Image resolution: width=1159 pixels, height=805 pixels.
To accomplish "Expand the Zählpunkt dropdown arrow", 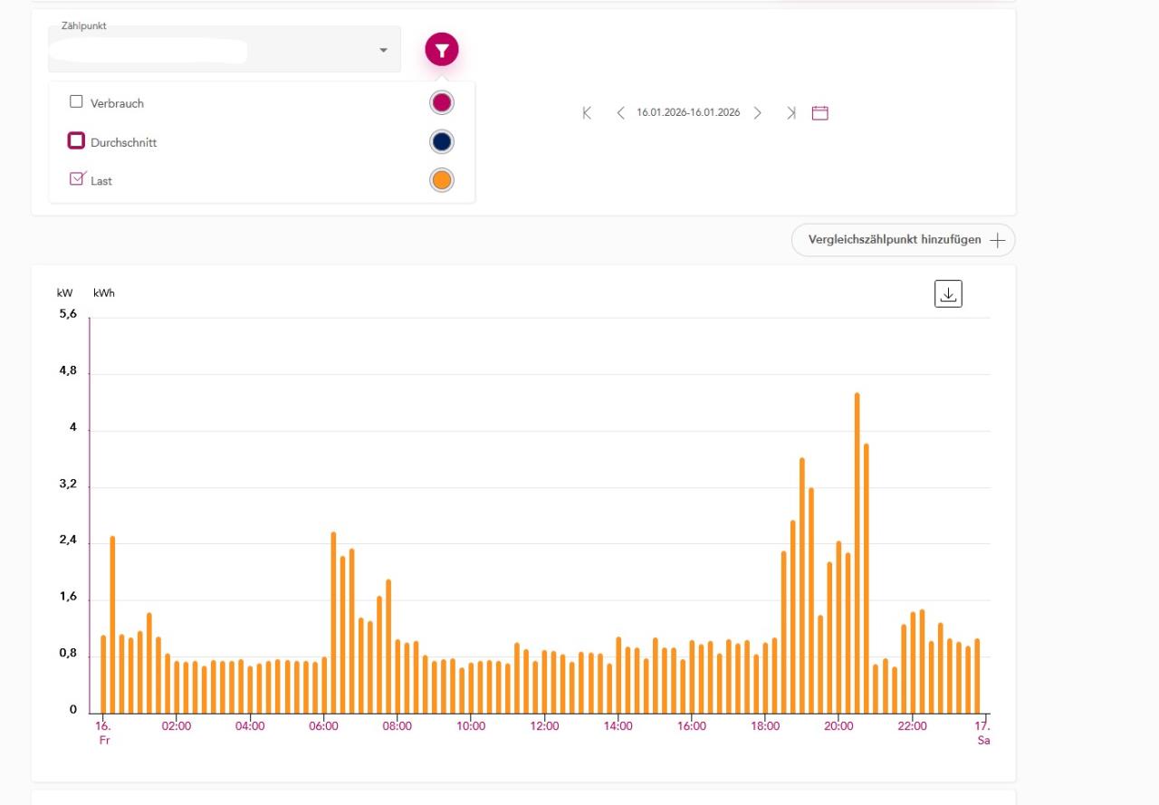I will (383, 50).
